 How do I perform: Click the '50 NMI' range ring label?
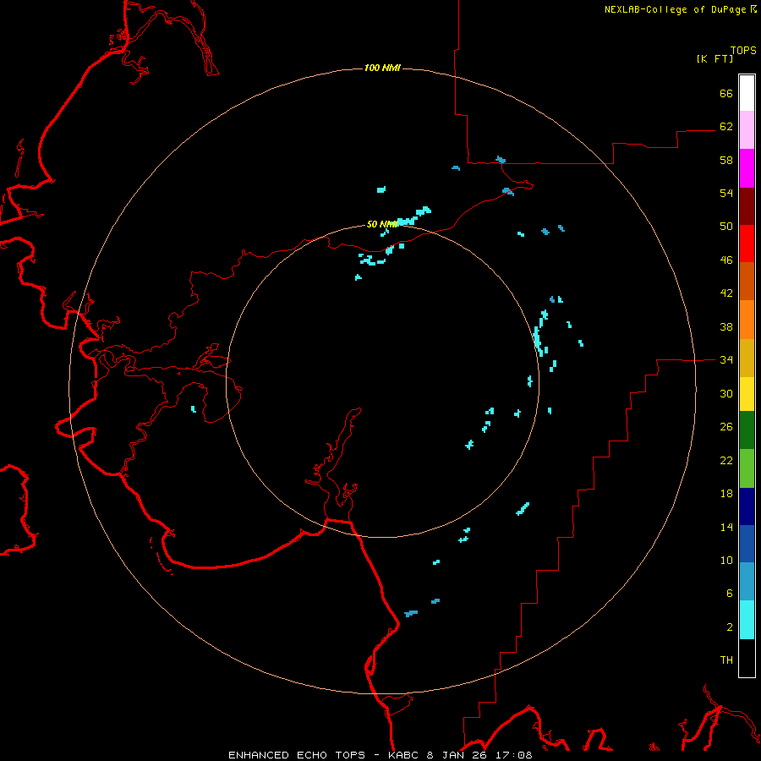(382, 224)
